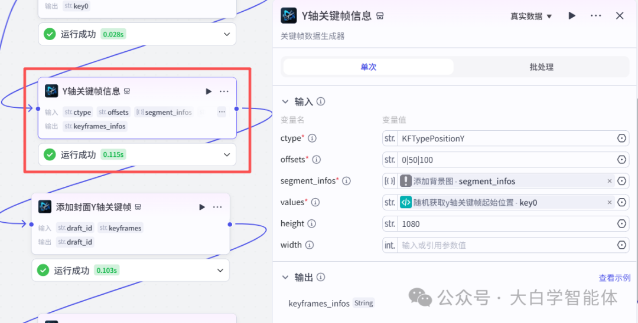Close the Y轴关键帧信息 side panel
The height and width of the screenshot is (323, 638).
(x=620, y=16)
